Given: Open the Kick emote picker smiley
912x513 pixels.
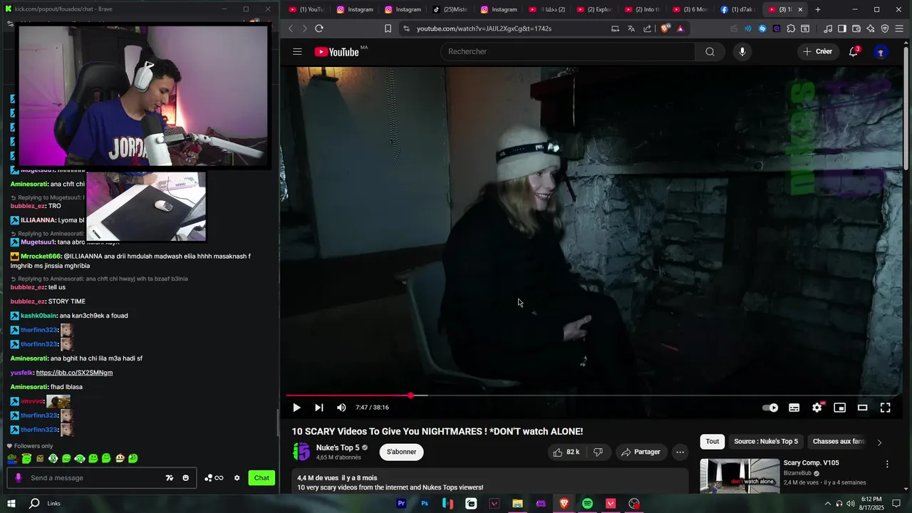Looking at the screenshot, I should (x=185, y=477).
